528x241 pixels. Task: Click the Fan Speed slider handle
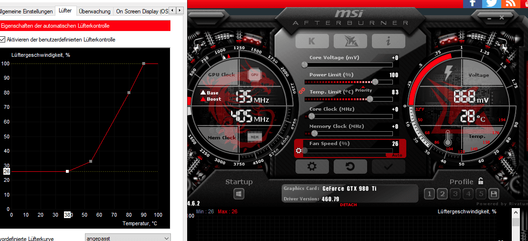pos(305,150)
